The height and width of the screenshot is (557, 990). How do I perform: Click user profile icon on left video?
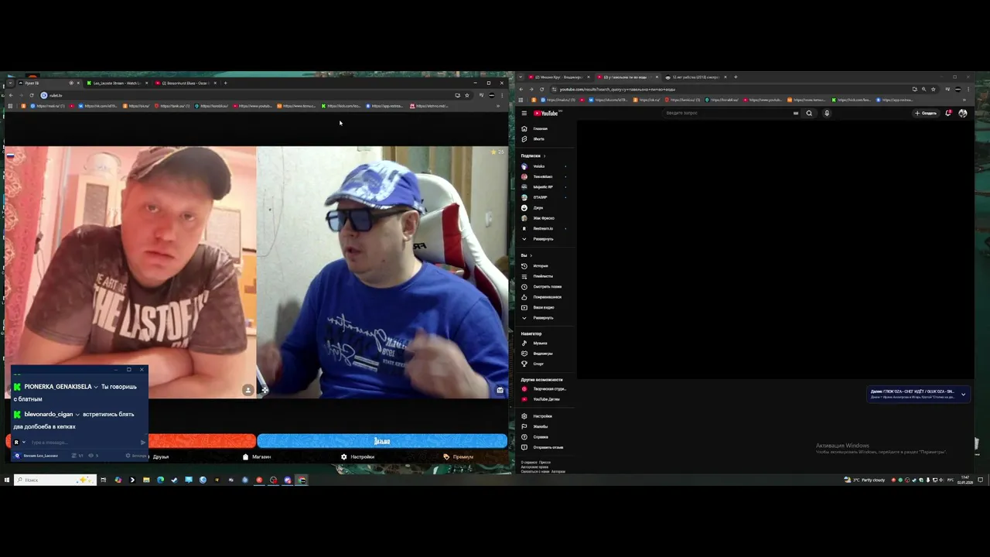click(x=247, y=390)
